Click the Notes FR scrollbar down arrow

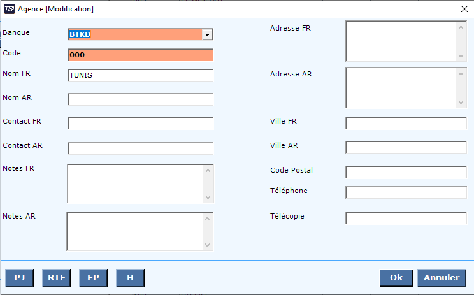[208, 198]
